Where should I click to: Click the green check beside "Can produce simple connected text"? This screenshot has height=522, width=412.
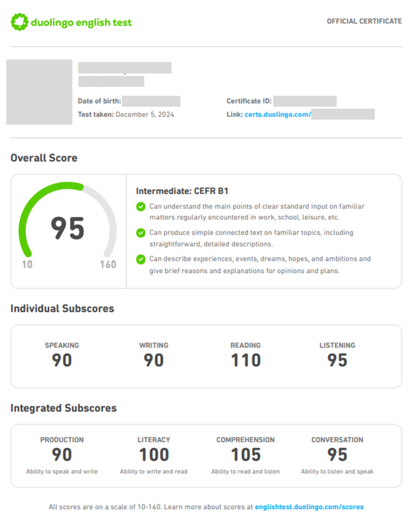pos(141,233)
